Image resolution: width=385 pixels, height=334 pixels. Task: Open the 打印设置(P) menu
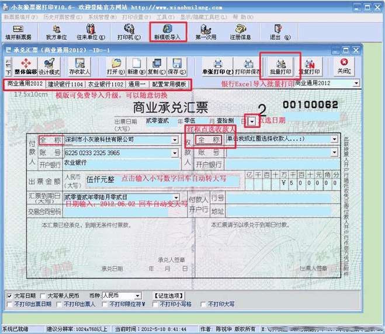pos(137,17)
